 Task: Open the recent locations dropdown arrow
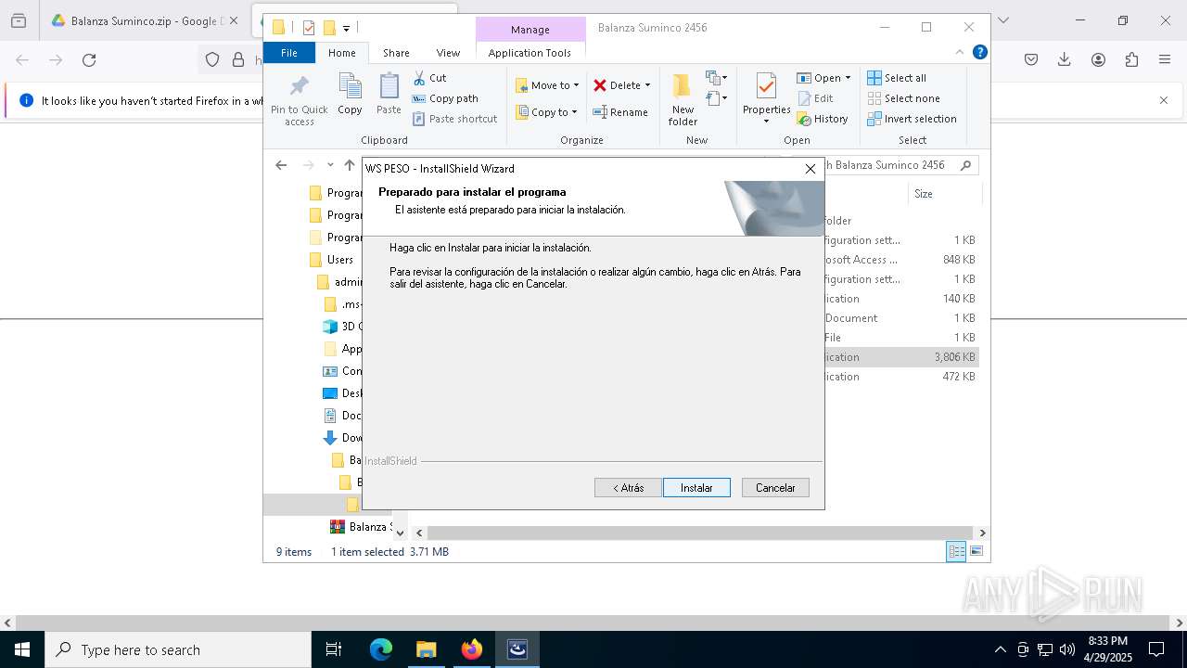click(329, 165)
